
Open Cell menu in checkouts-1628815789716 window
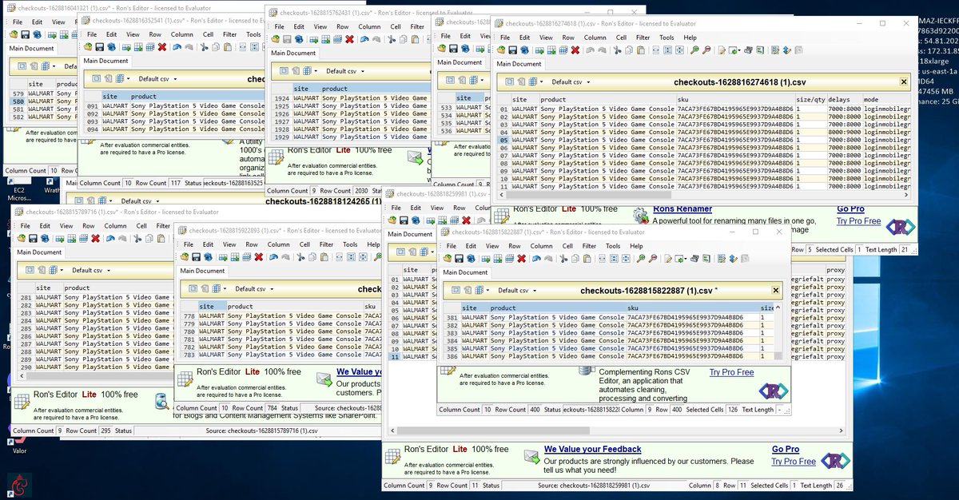click(x=141, y=225)
